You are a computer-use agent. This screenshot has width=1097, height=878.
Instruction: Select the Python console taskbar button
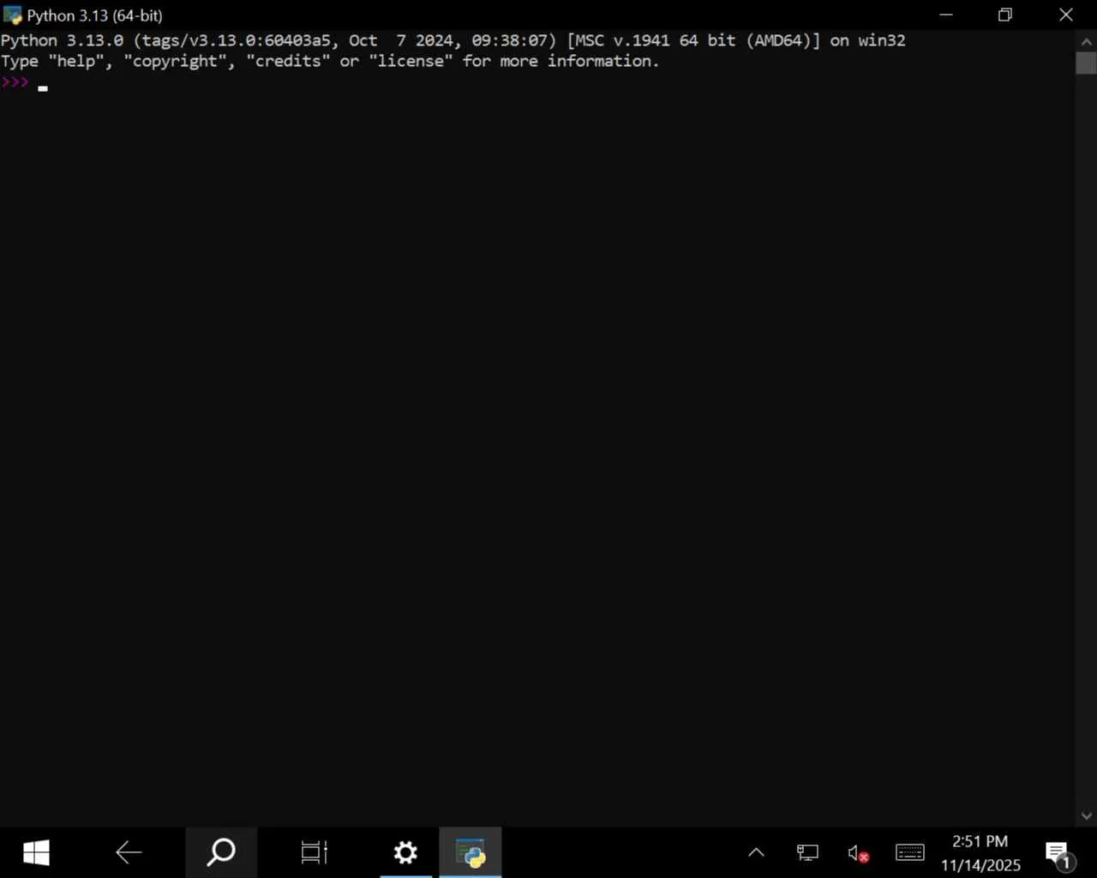[x=471, y=852]
